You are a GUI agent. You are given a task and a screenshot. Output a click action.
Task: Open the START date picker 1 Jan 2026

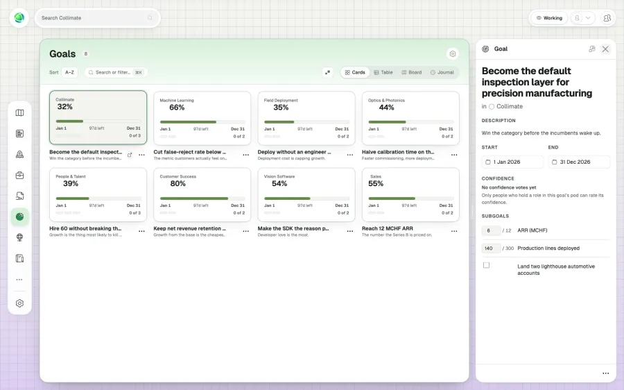tap(512, 162)
